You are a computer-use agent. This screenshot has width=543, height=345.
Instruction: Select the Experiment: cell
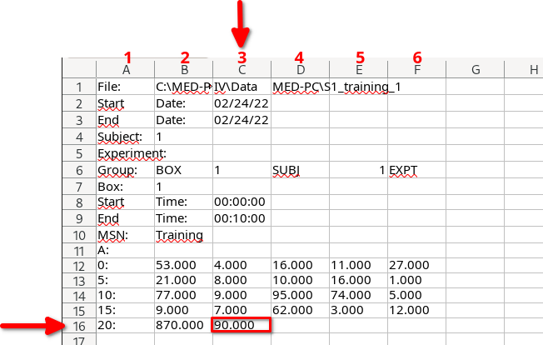click(x=126, y=153)
